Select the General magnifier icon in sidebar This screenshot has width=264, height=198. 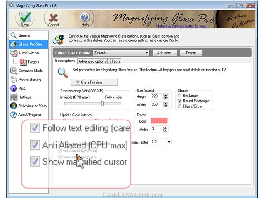(x=14, y=35)
